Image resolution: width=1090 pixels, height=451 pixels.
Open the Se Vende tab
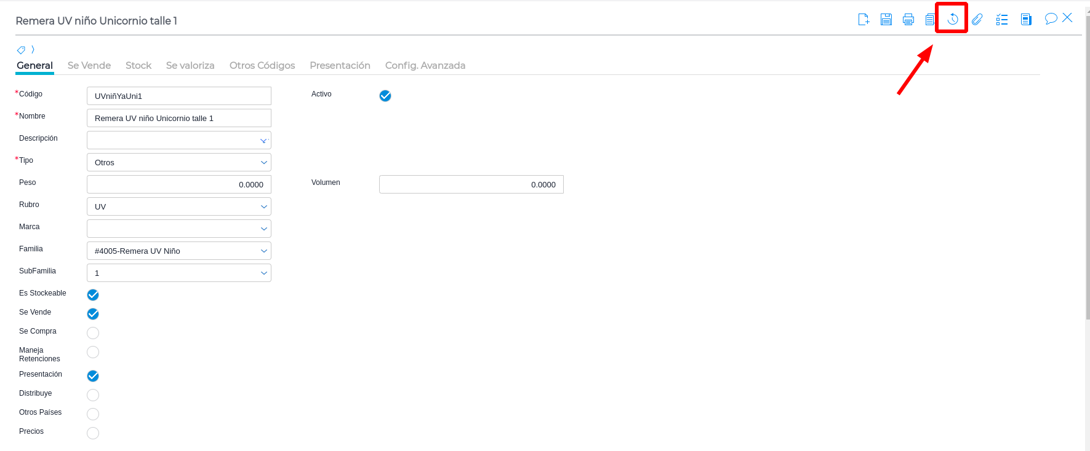(89, 65)
